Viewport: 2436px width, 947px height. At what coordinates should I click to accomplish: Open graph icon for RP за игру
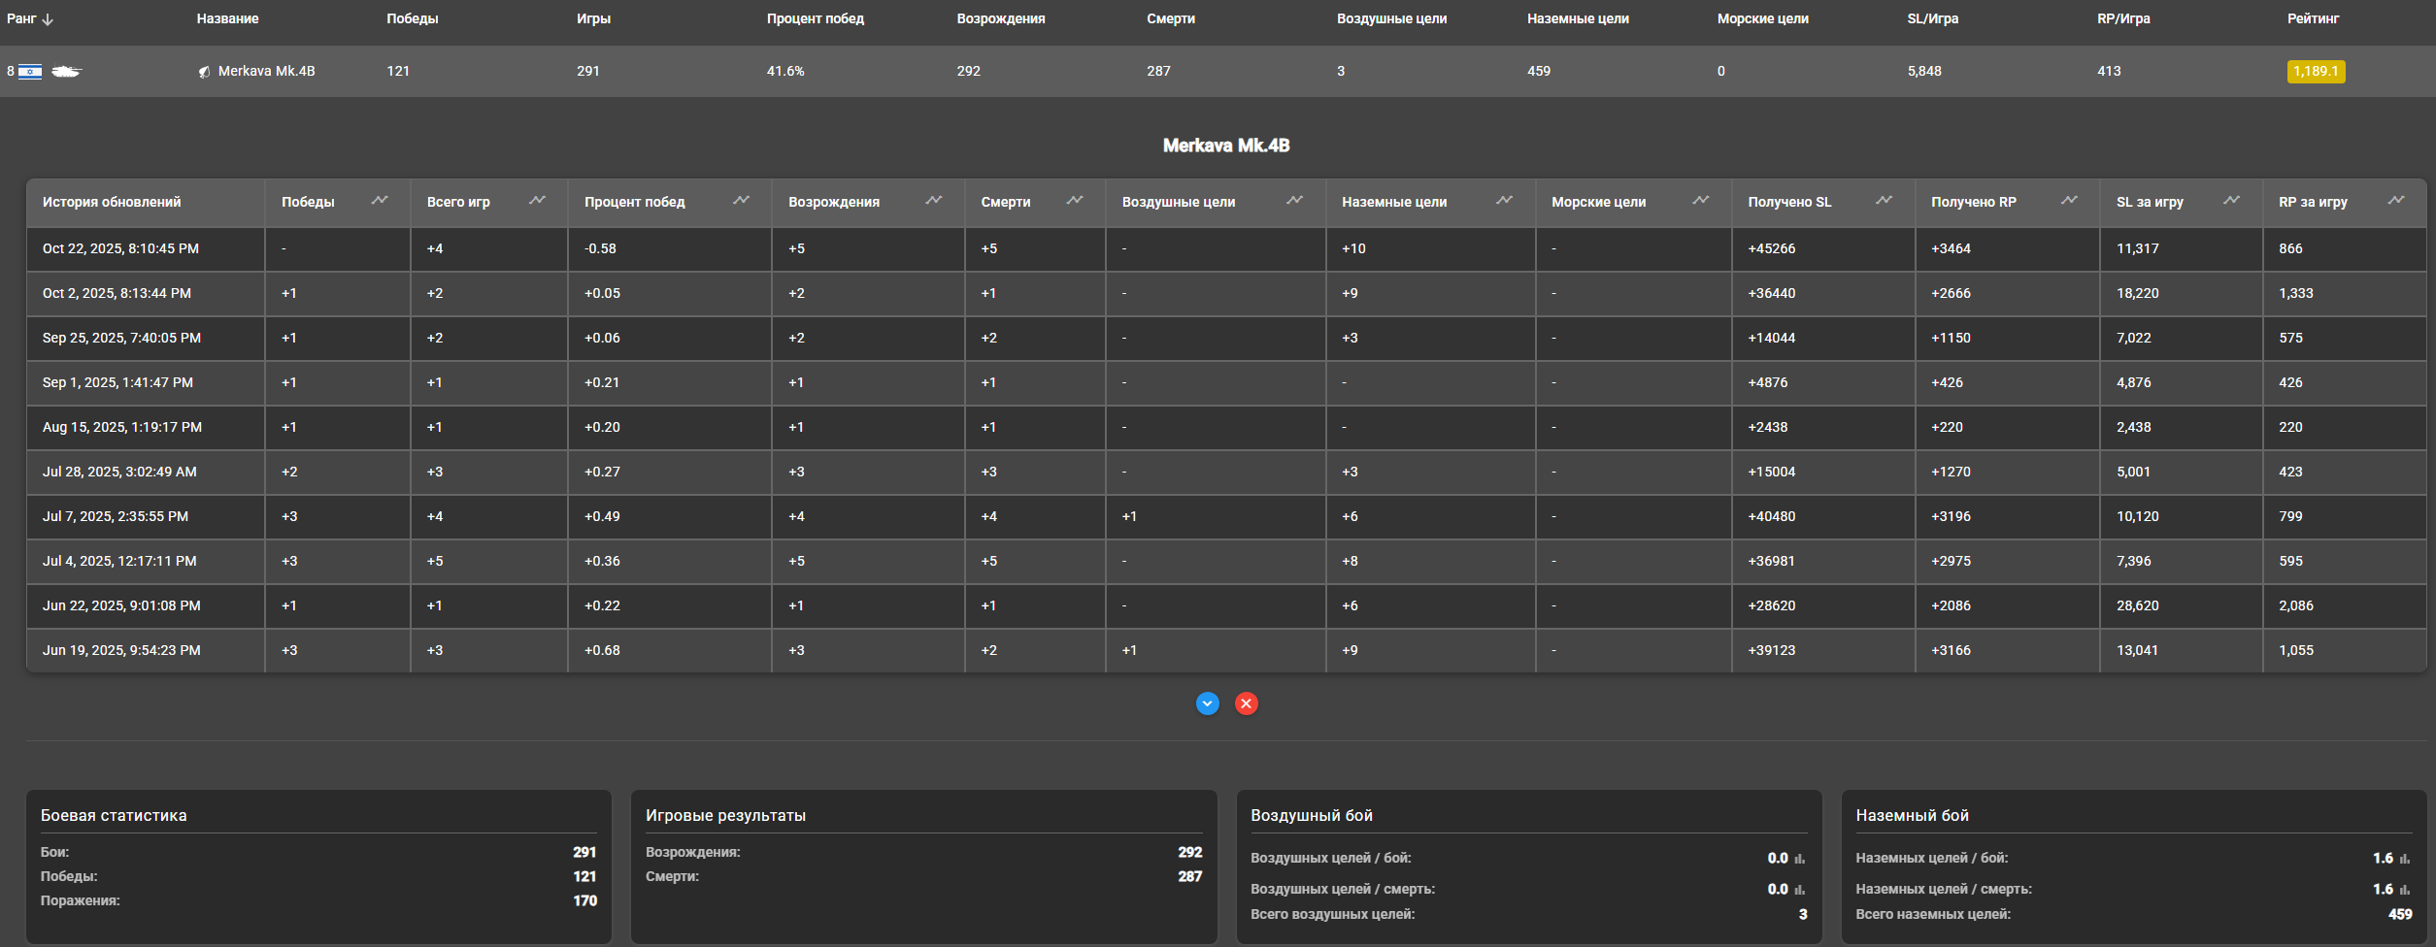(2396, 201)
